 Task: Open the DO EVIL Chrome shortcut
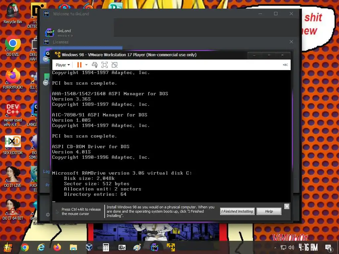point(13,46)
